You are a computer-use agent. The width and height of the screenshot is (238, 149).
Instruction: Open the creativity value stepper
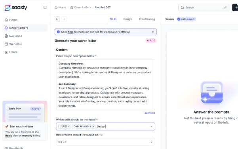click(151, 141)
